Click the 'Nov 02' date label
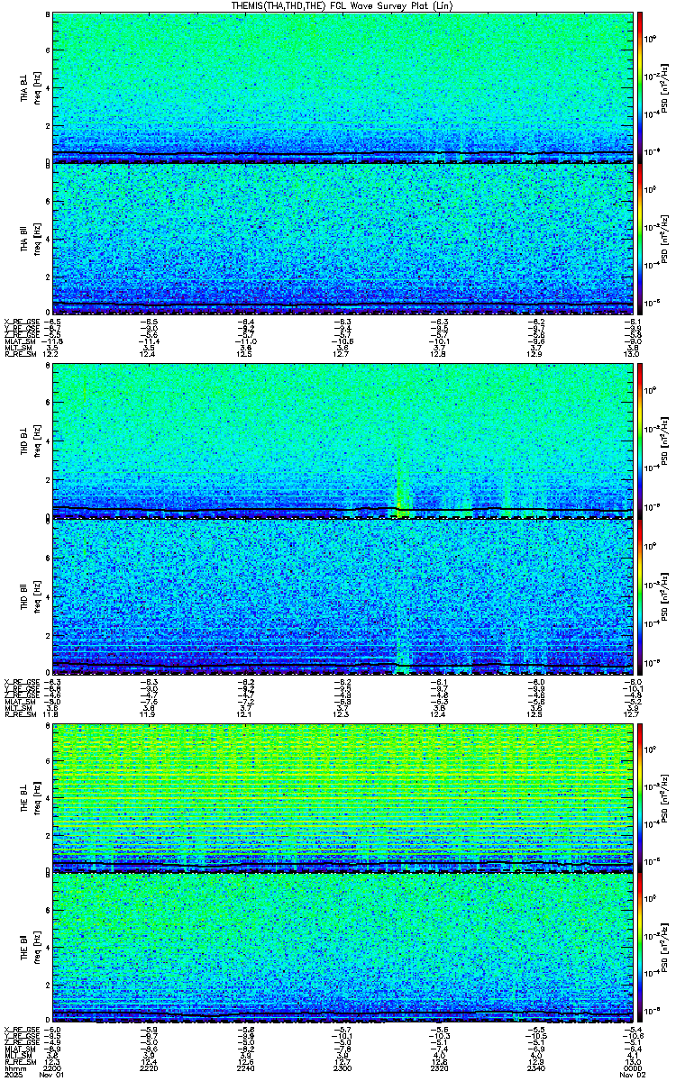 tap(631, 1076)
